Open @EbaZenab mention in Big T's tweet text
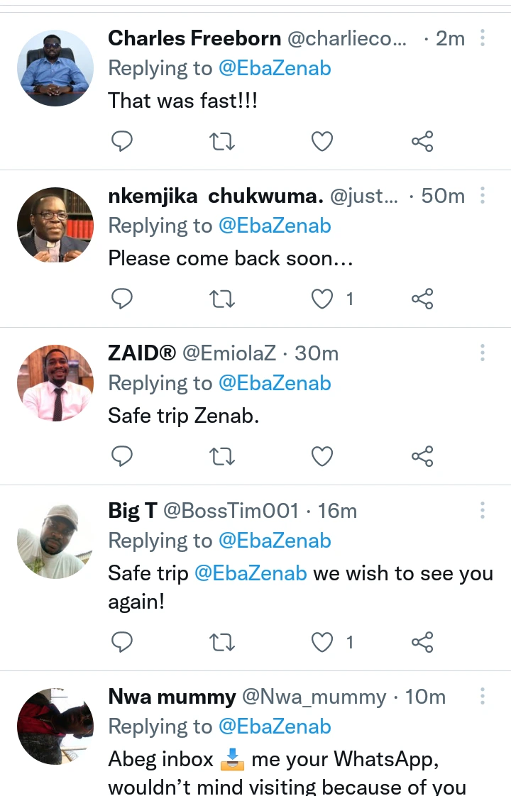 [x=251, y=573]
